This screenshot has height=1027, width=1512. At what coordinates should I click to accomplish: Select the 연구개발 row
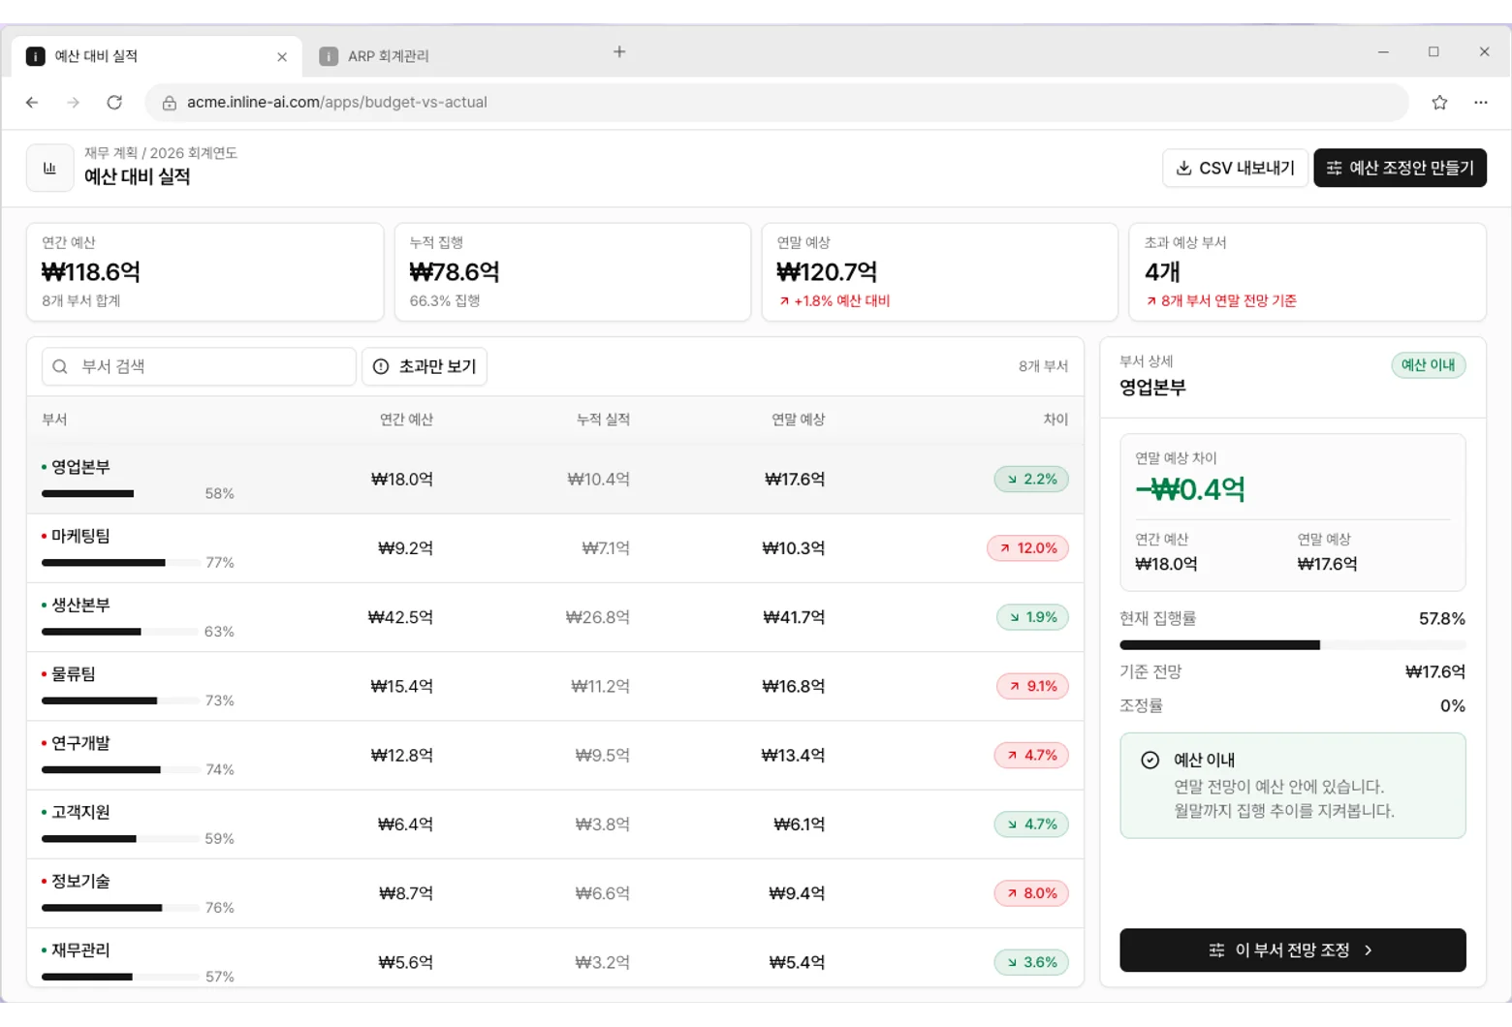coord(555,755)
